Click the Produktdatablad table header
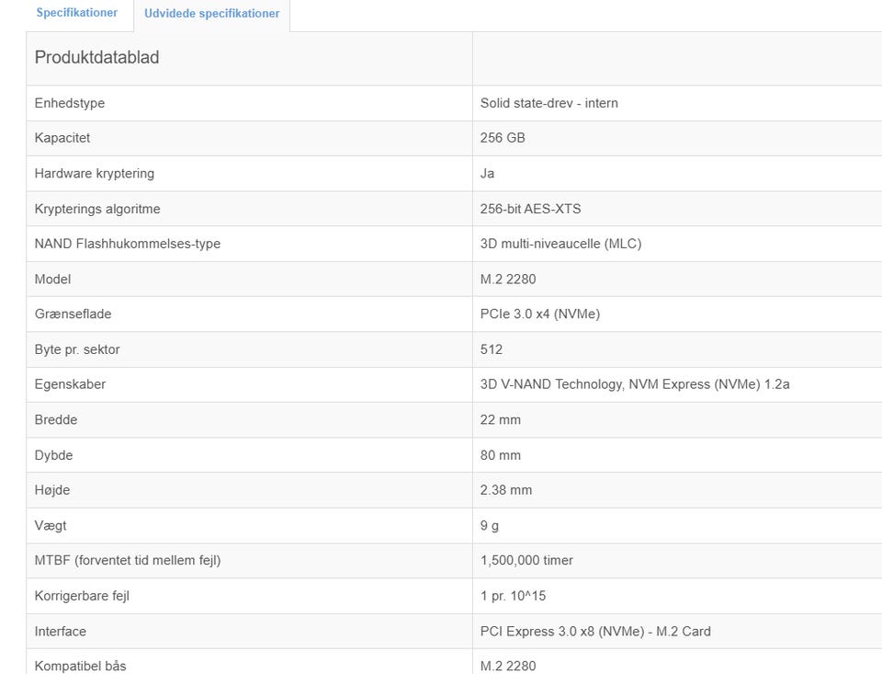The width and height of the screenshot is (882, 674). (x=96, y=58)
